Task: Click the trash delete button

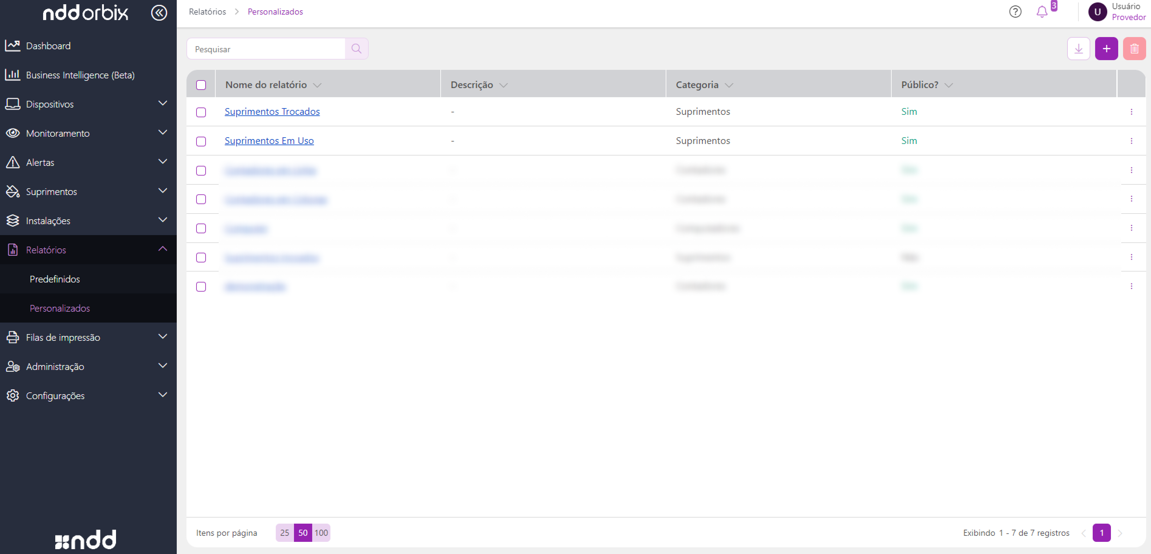Action: pos(1134,49)
